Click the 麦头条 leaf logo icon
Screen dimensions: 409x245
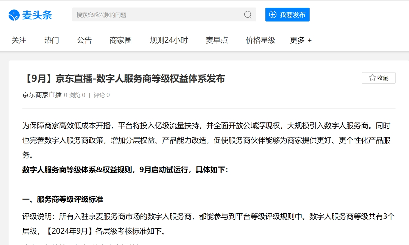[x=14, y=15]
